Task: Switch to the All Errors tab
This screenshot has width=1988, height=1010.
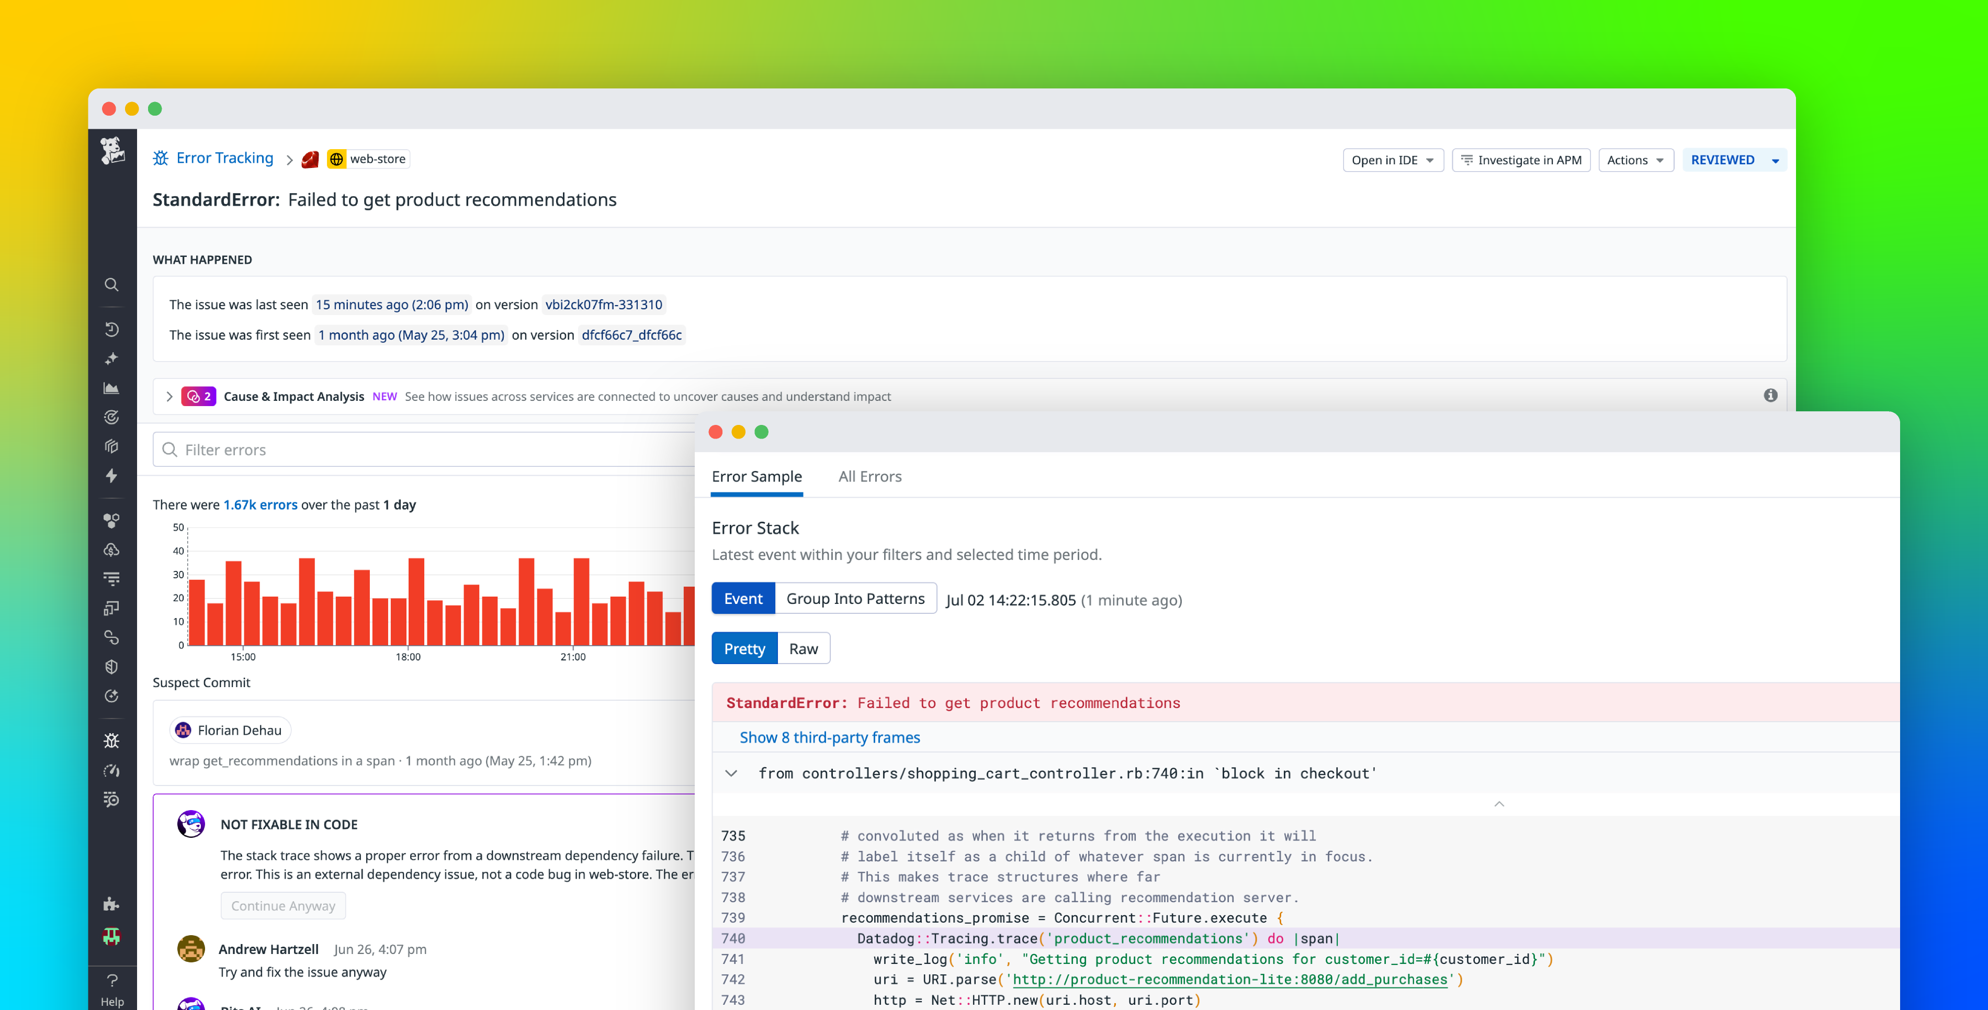Action: point(869,476)
